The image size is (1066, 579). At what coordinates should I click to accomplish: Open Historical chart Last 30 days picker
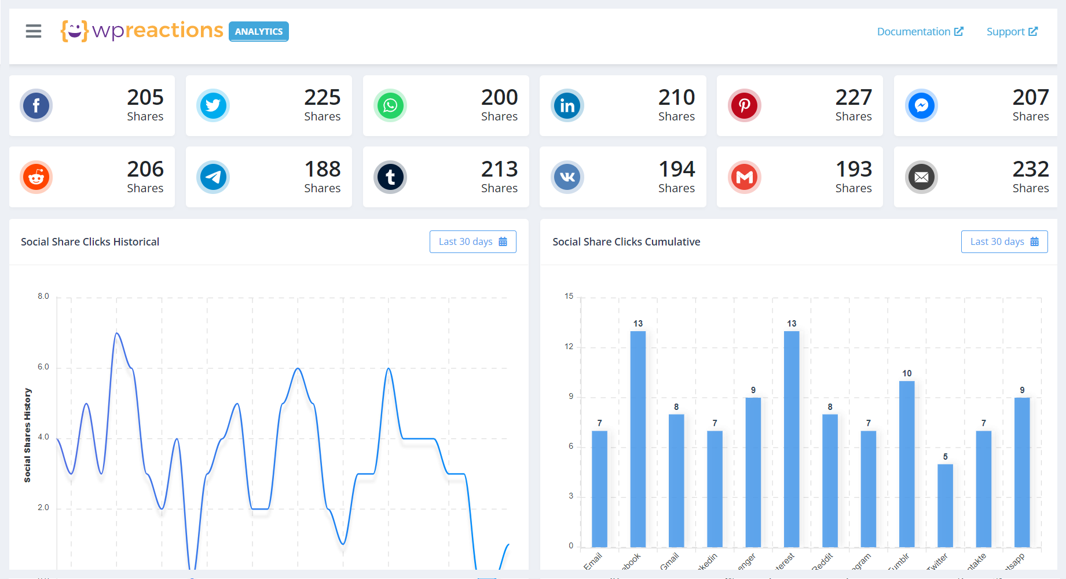pyautogui.click(x=473, y=241)
